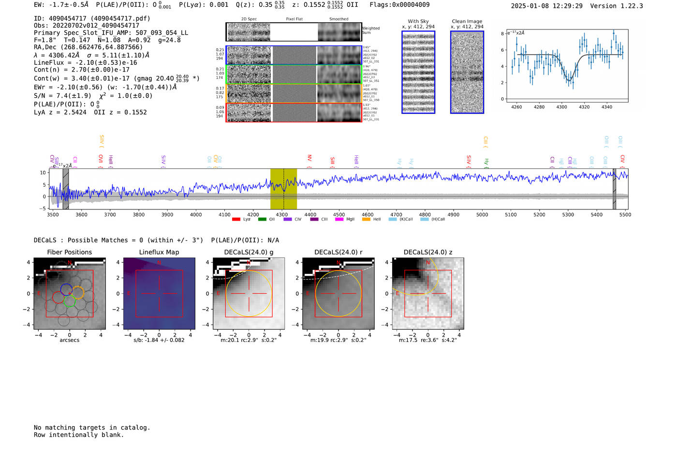
Task: Open the DECaLS(24.0) z image
Action: [427, 293]
